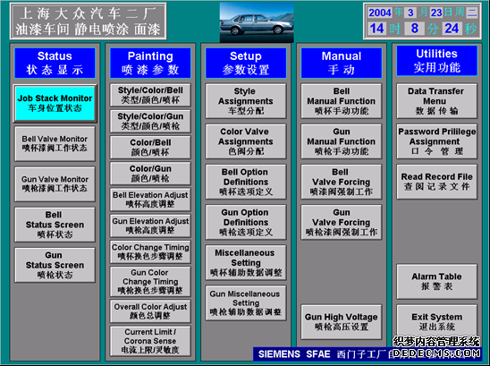Open Bell Valve Forcing

click(x=342, y=182)
